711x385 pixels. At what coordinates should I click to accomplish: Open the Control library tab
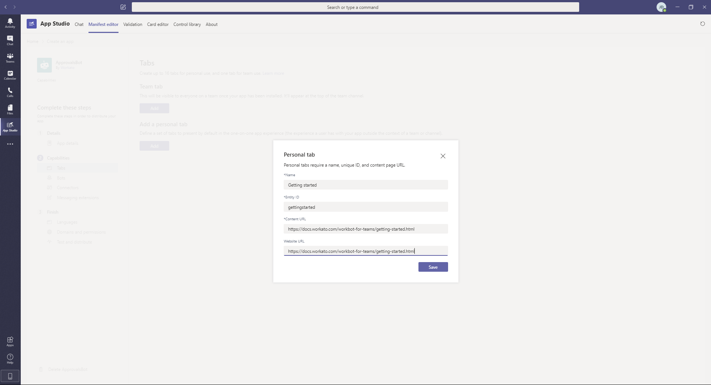(187, 24)
